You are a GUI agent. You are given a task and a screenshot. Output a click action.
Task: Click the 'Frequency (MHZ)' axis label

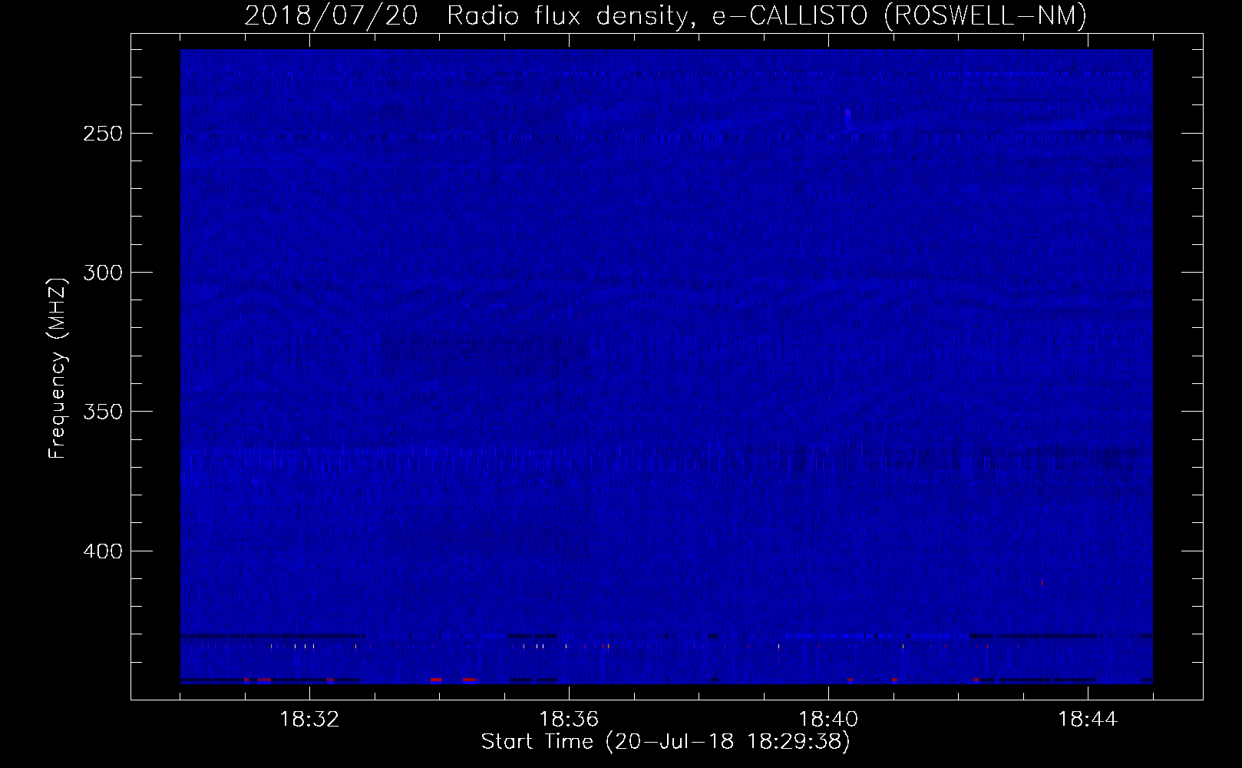coord(58,369)
